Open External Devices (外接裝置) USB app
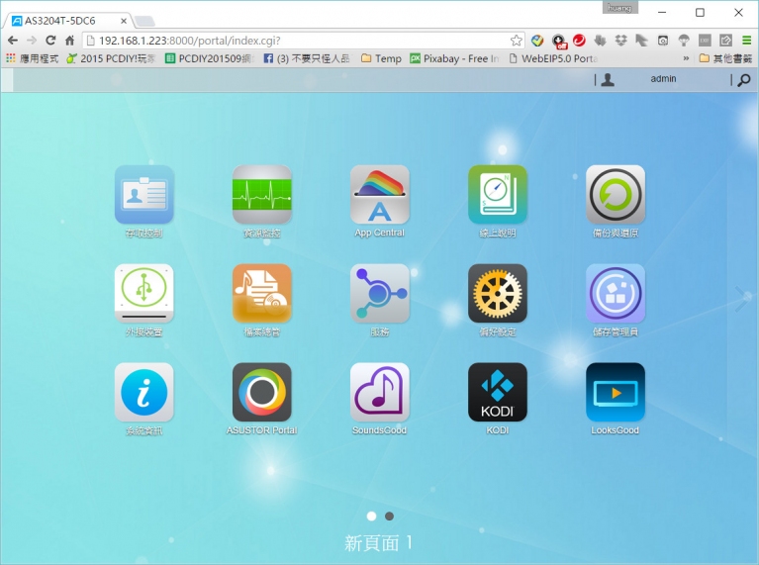 [x=143, y=293]
